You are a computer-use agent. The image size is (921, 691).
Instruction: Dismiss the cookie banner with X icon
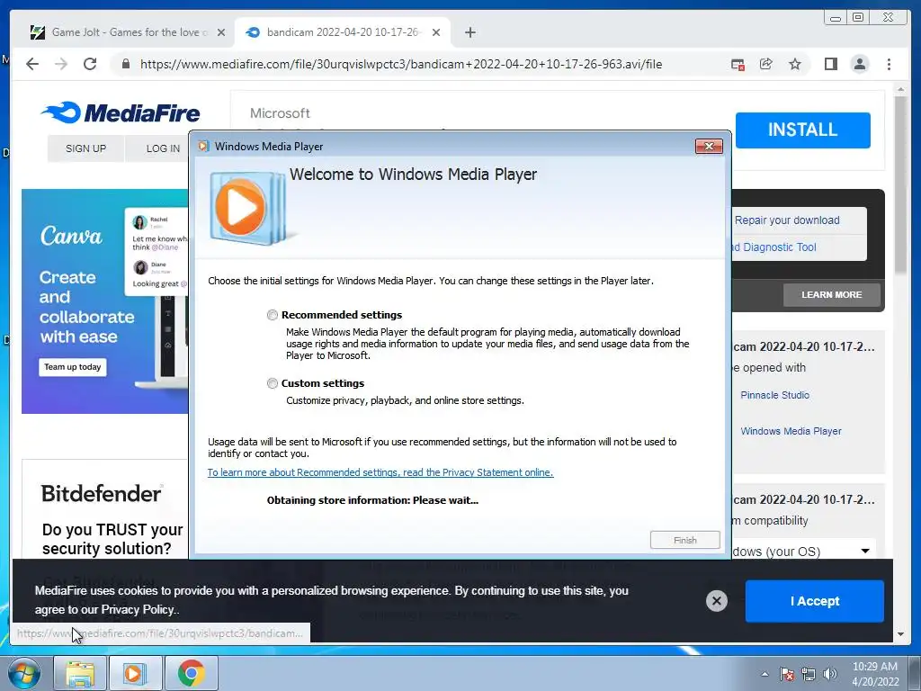pyautogui.click(x=716, y=600)
